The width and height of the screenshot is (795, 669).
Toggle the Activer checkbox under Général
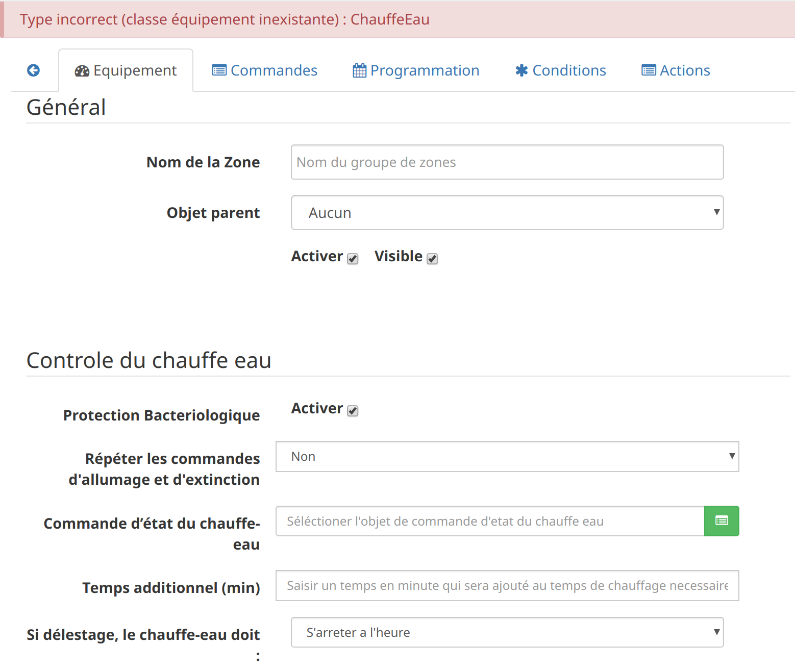pyautogui.click(x=353, y=259)
